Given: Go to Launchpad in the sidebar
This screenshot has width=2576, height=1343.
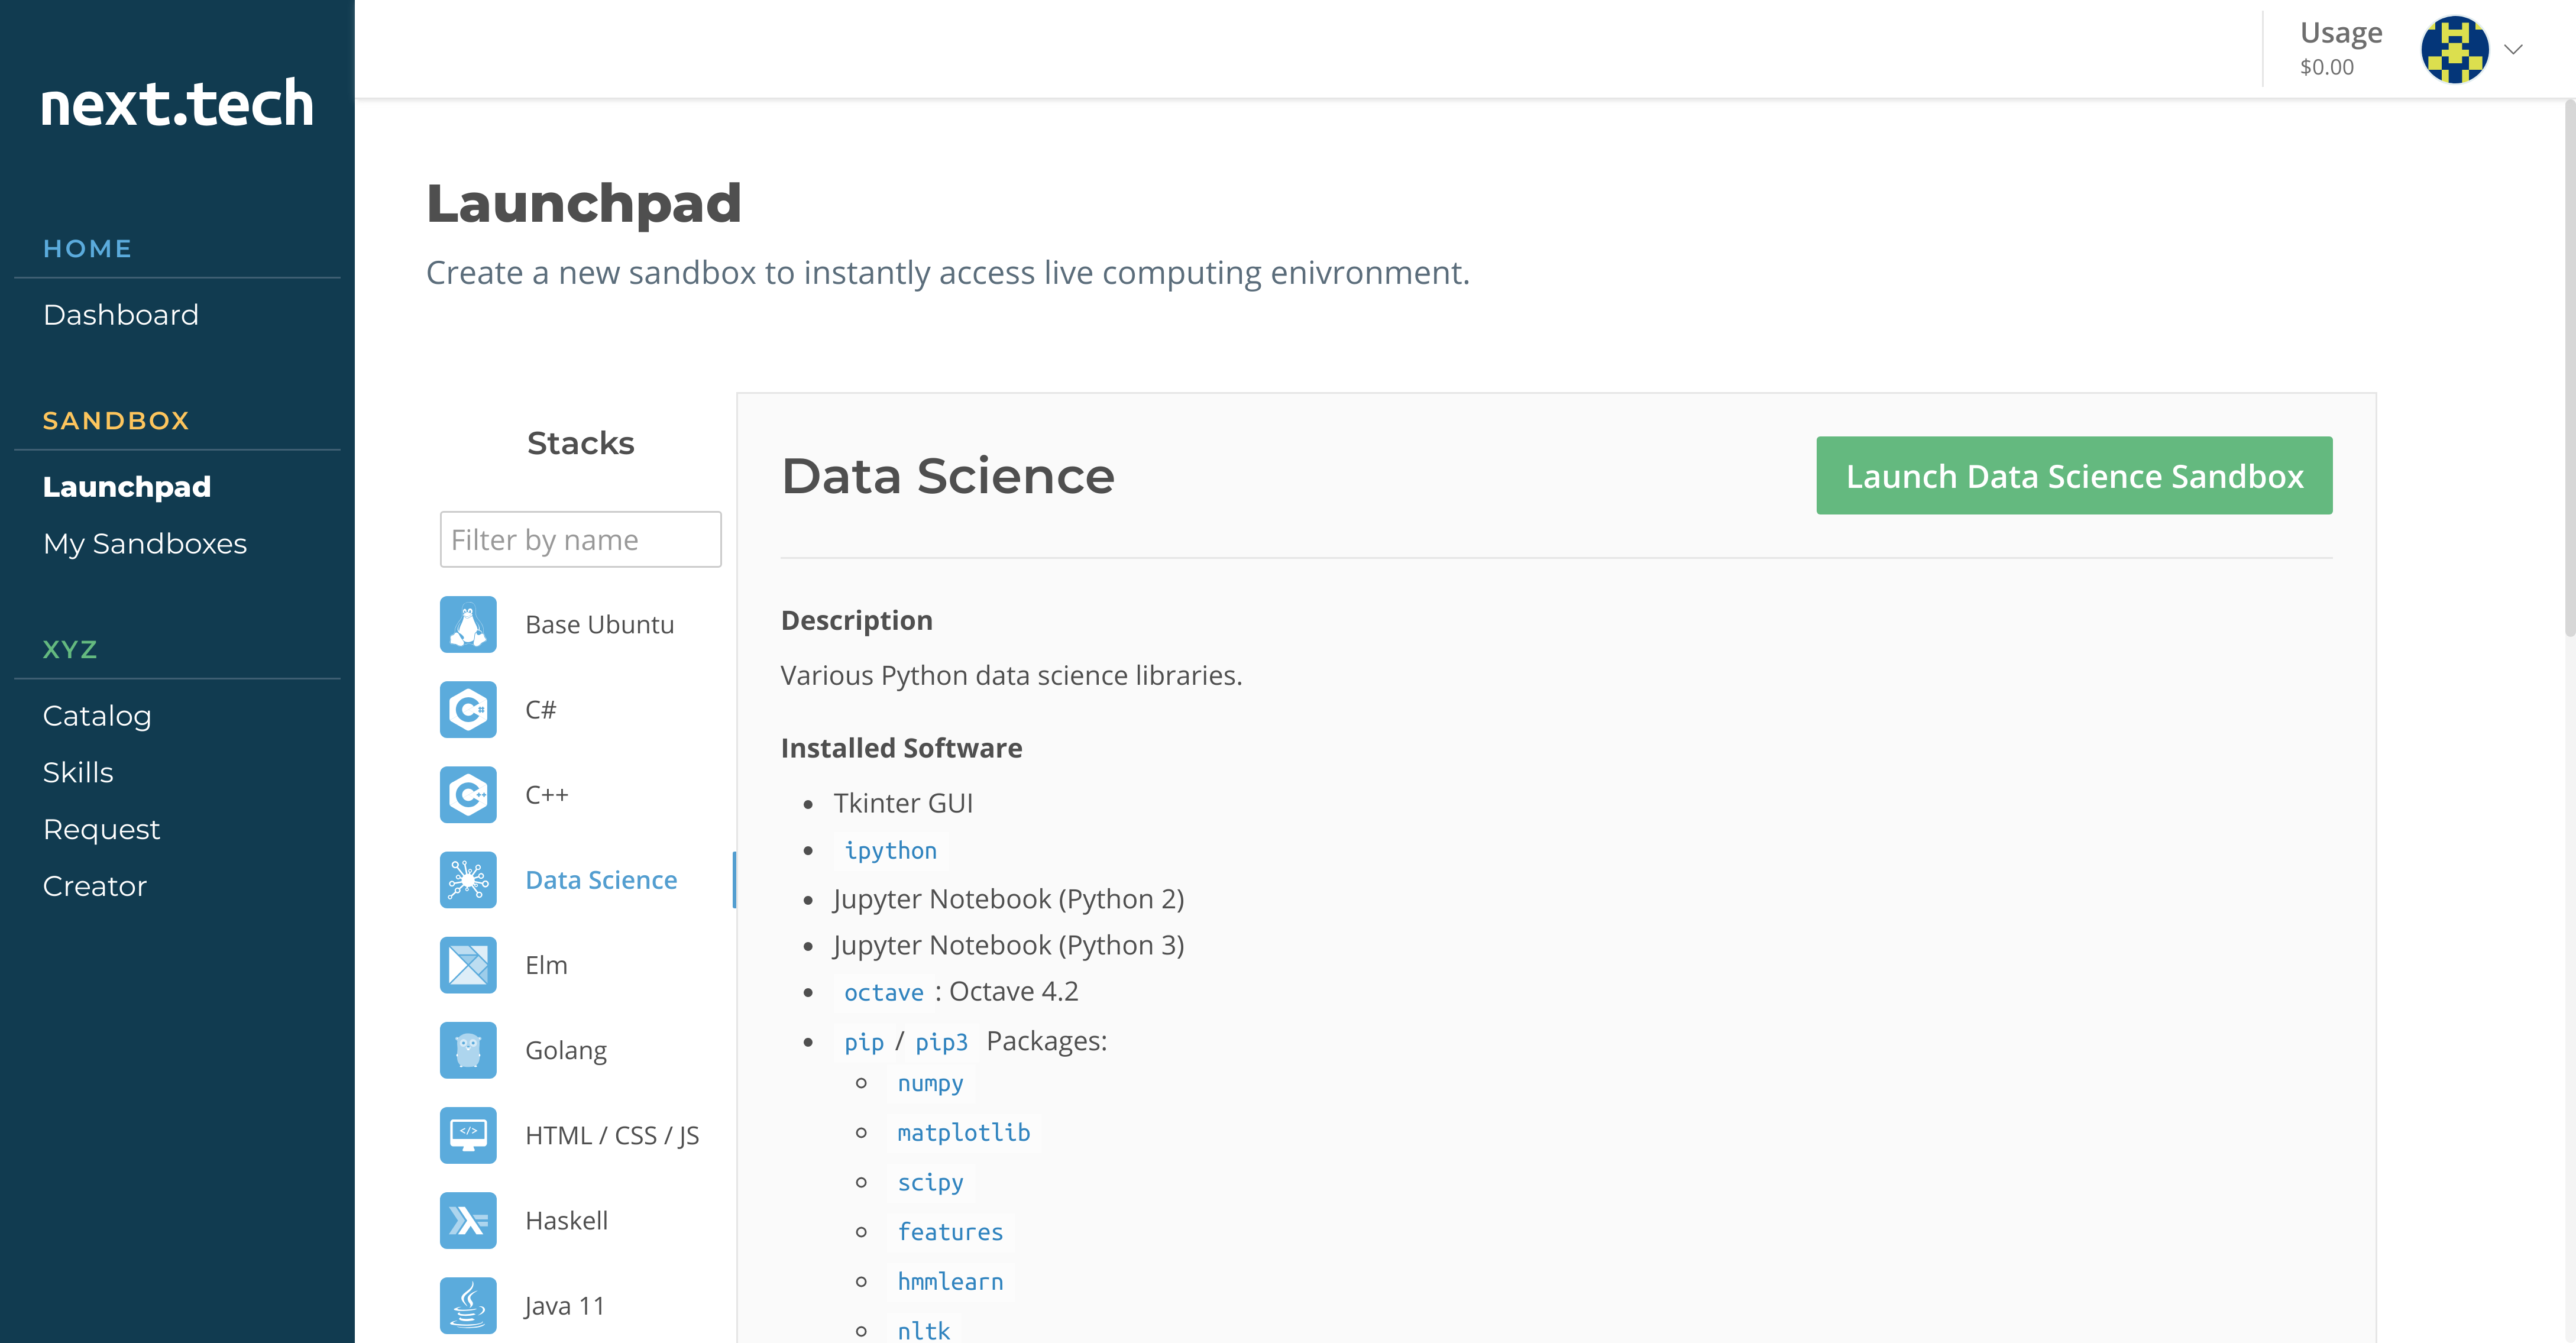Looking at the screenshot, I should click(127, 487).
